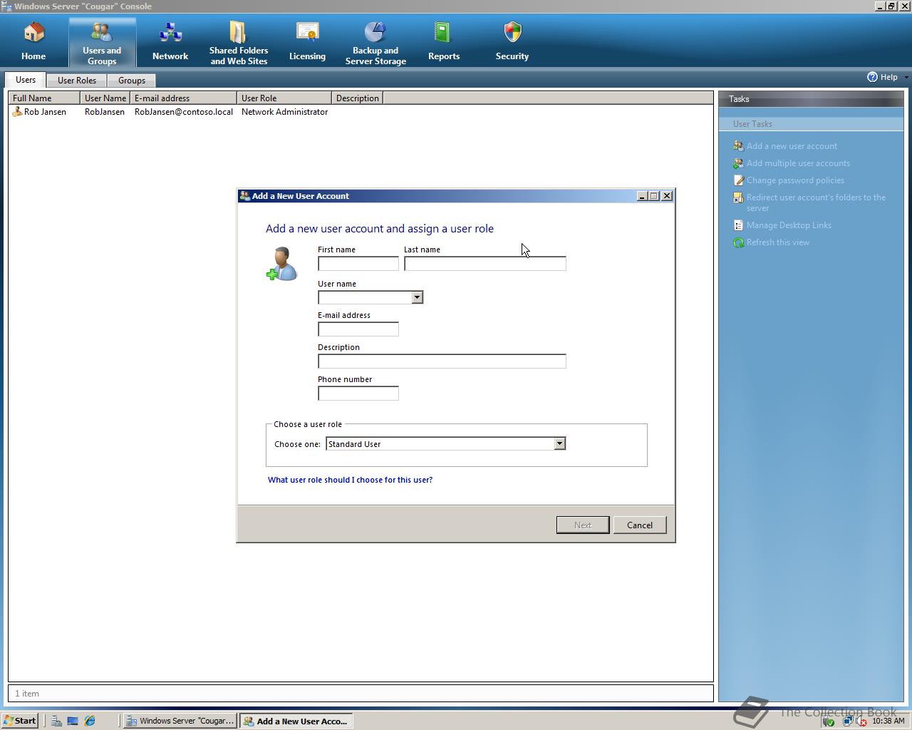Select Users and Groups section
The width and height of the screenshot is (912, 730).
click(x=102, y=41)
